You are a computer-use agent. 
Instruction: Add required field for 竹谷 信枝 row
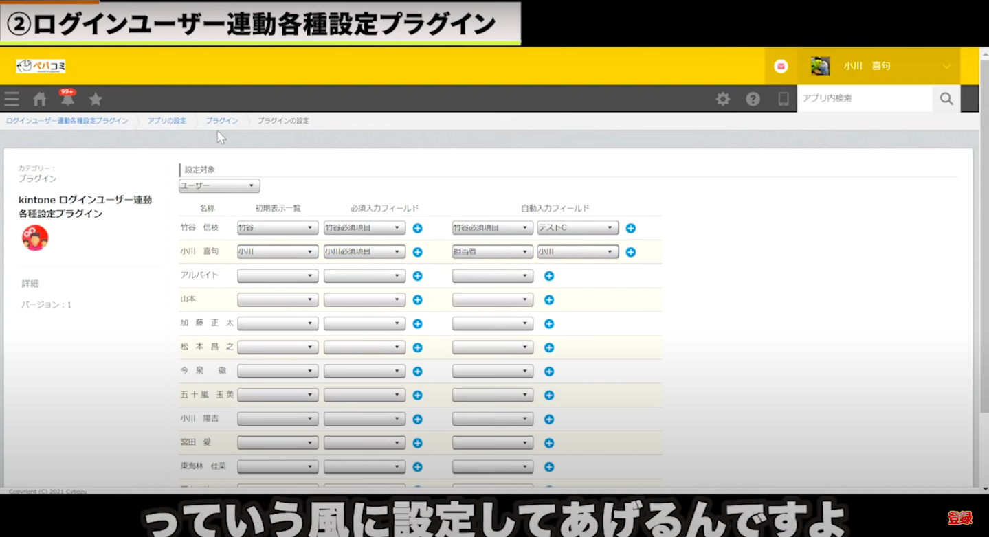click(x=417, y=228)
